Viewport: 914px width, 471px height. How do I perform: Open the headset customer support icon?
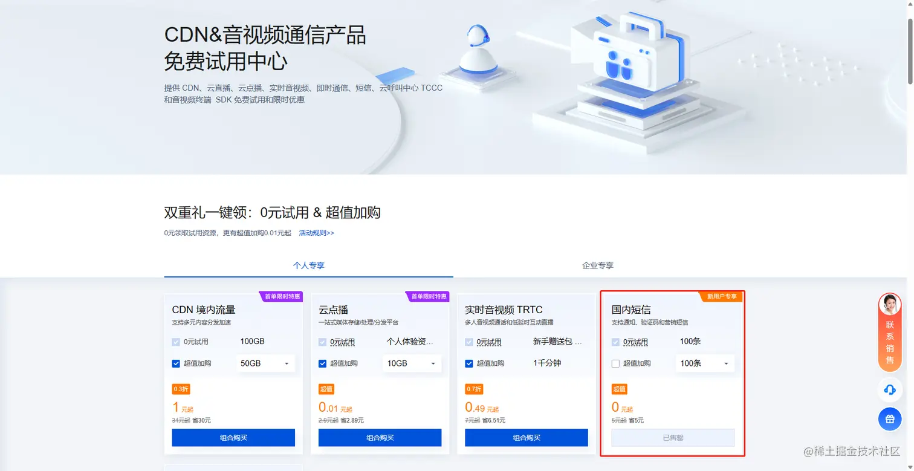[890, 390]
